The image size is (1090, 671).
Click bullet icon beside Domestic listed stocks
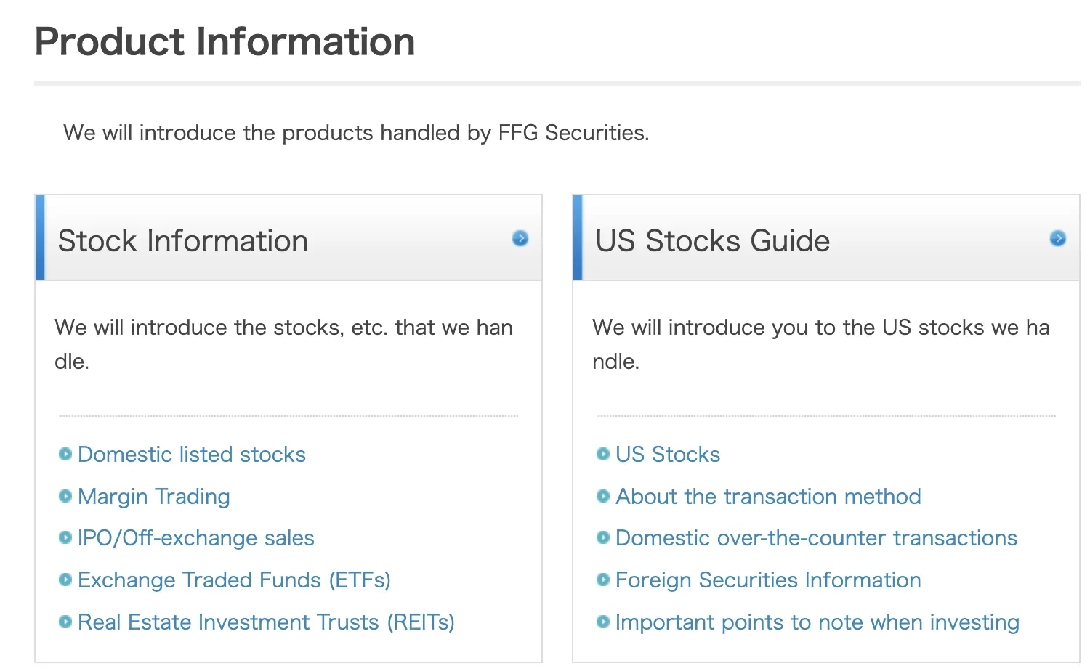click(x=65, y=454)
